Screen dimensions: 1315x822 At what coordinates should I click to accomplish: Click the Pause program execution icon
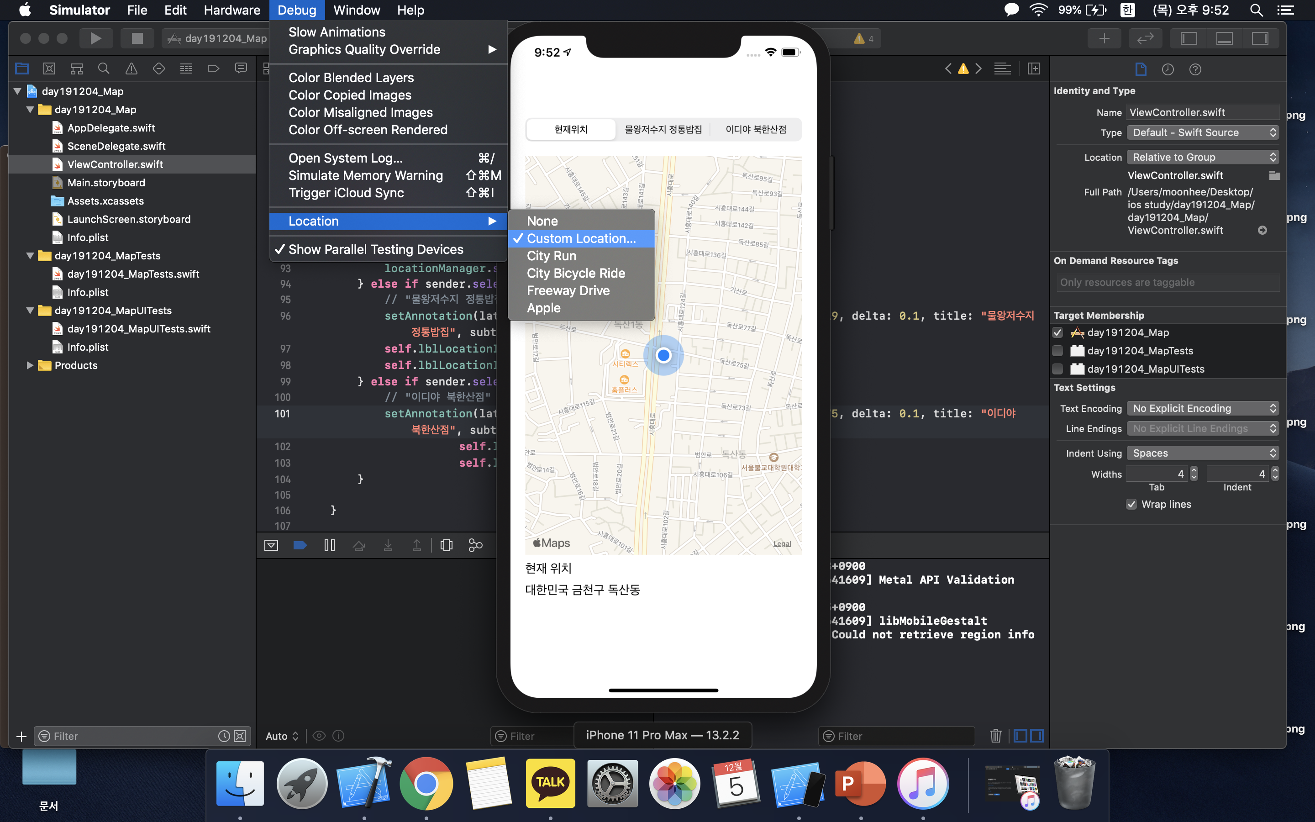329,545
